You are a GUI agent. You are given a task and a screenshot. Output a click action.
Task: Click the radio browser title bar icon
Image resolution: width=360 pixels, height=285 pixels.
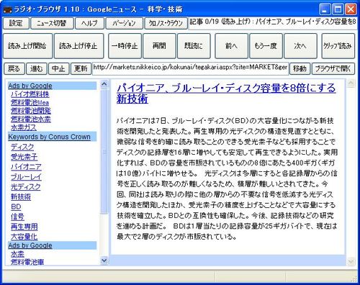(x=8, y=9)
